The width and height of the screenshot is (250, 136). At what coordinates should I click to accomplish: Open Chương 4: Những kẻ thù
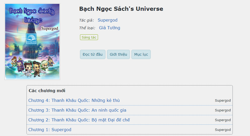[x=74, y=100]
